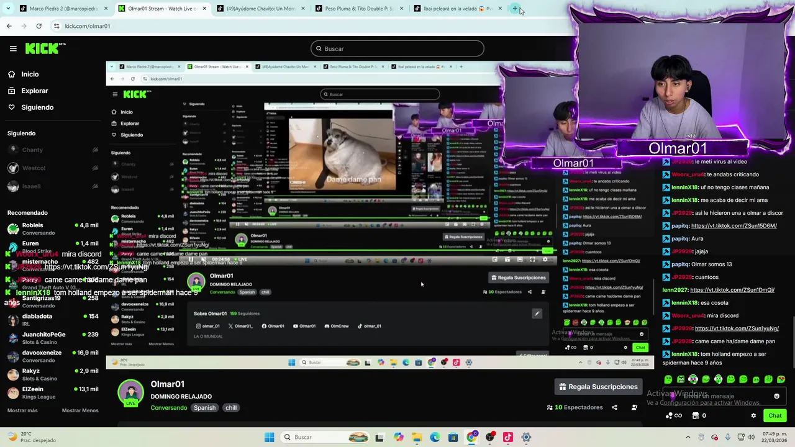Go to Inicio in sidebar

click(x=30, y=74)
